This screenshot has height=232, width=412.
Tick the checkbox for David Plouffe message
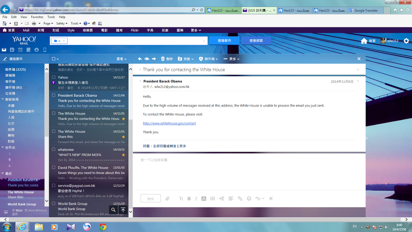coord(54,167)
